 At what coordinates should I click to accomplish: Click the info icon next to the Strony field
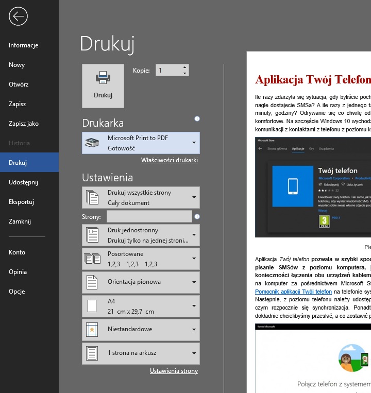click(197, 216)
